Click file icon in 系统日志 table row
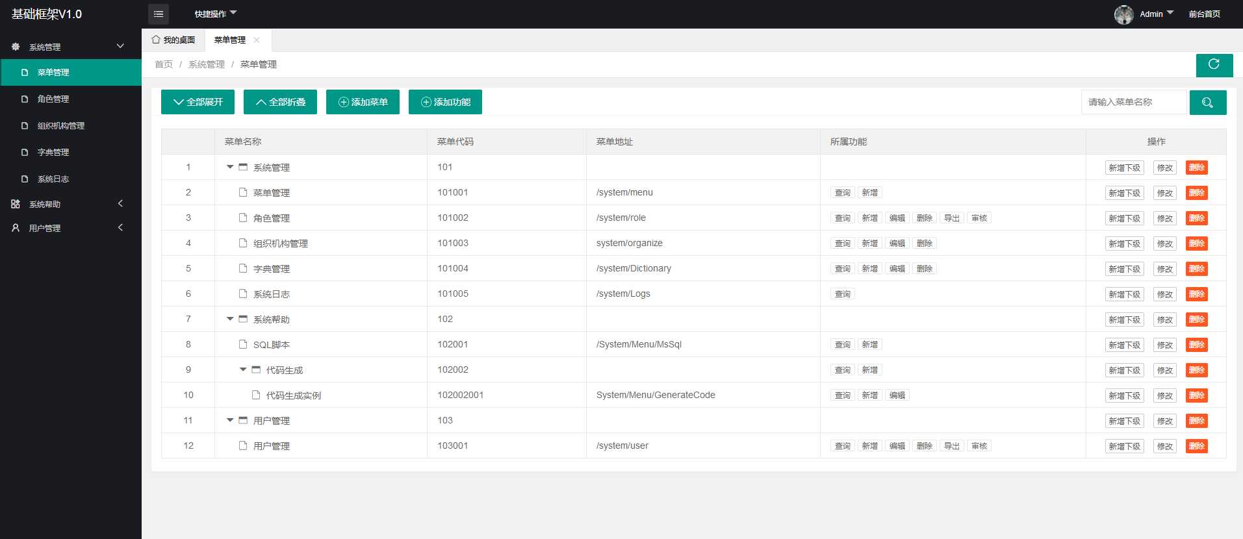 point(243,294)
